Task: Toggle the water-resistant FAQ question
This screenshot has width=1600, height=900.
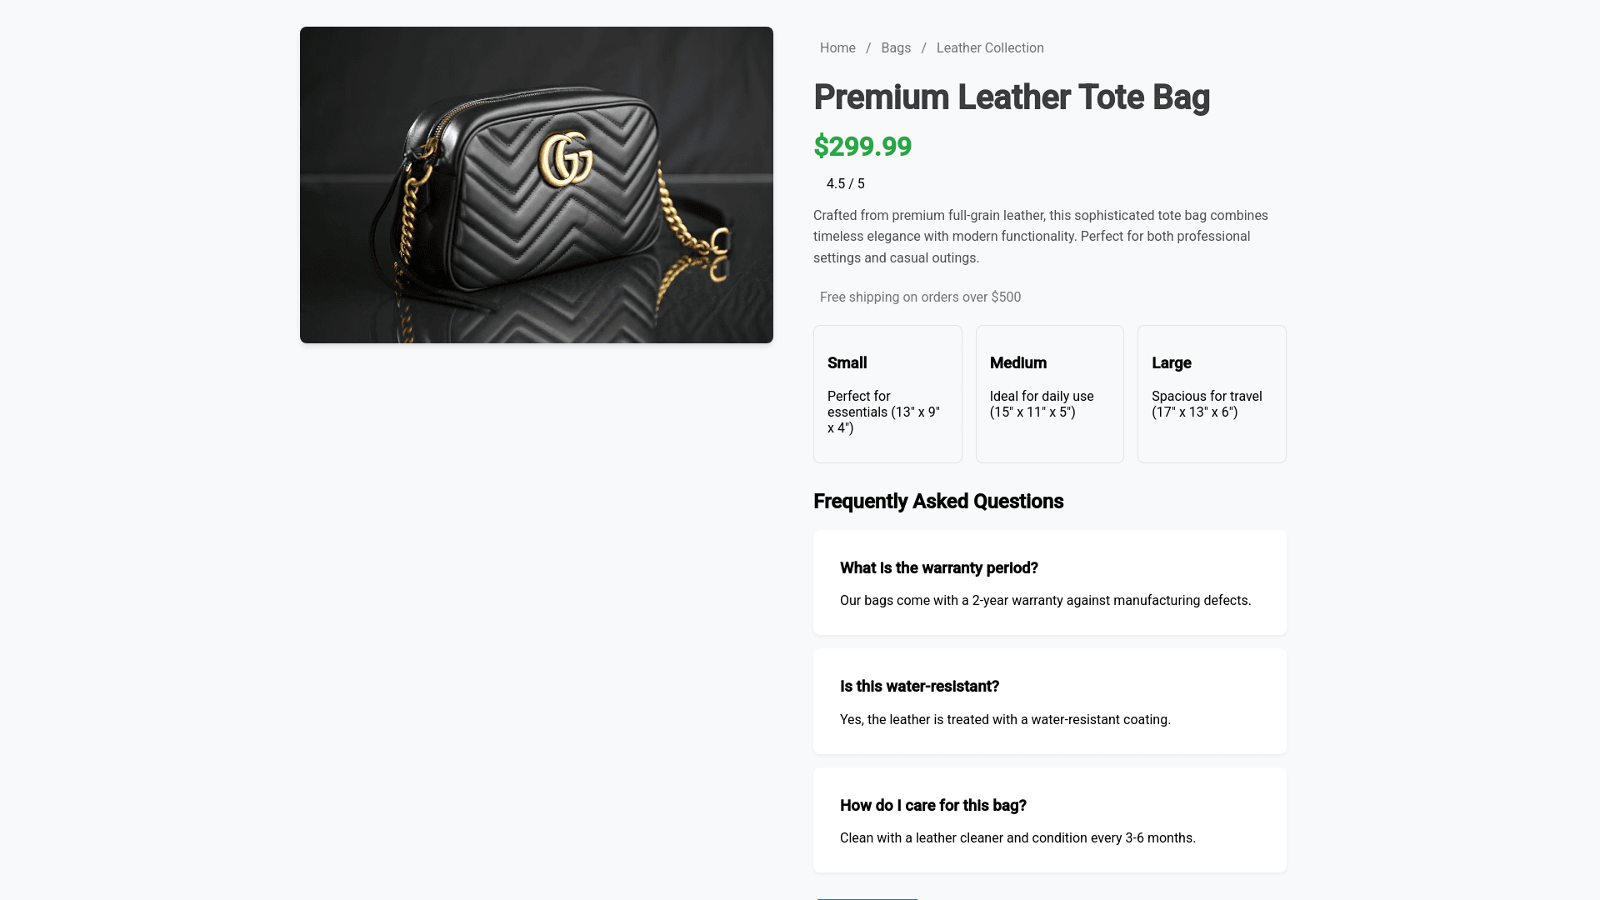Action: tap(919, 687)
